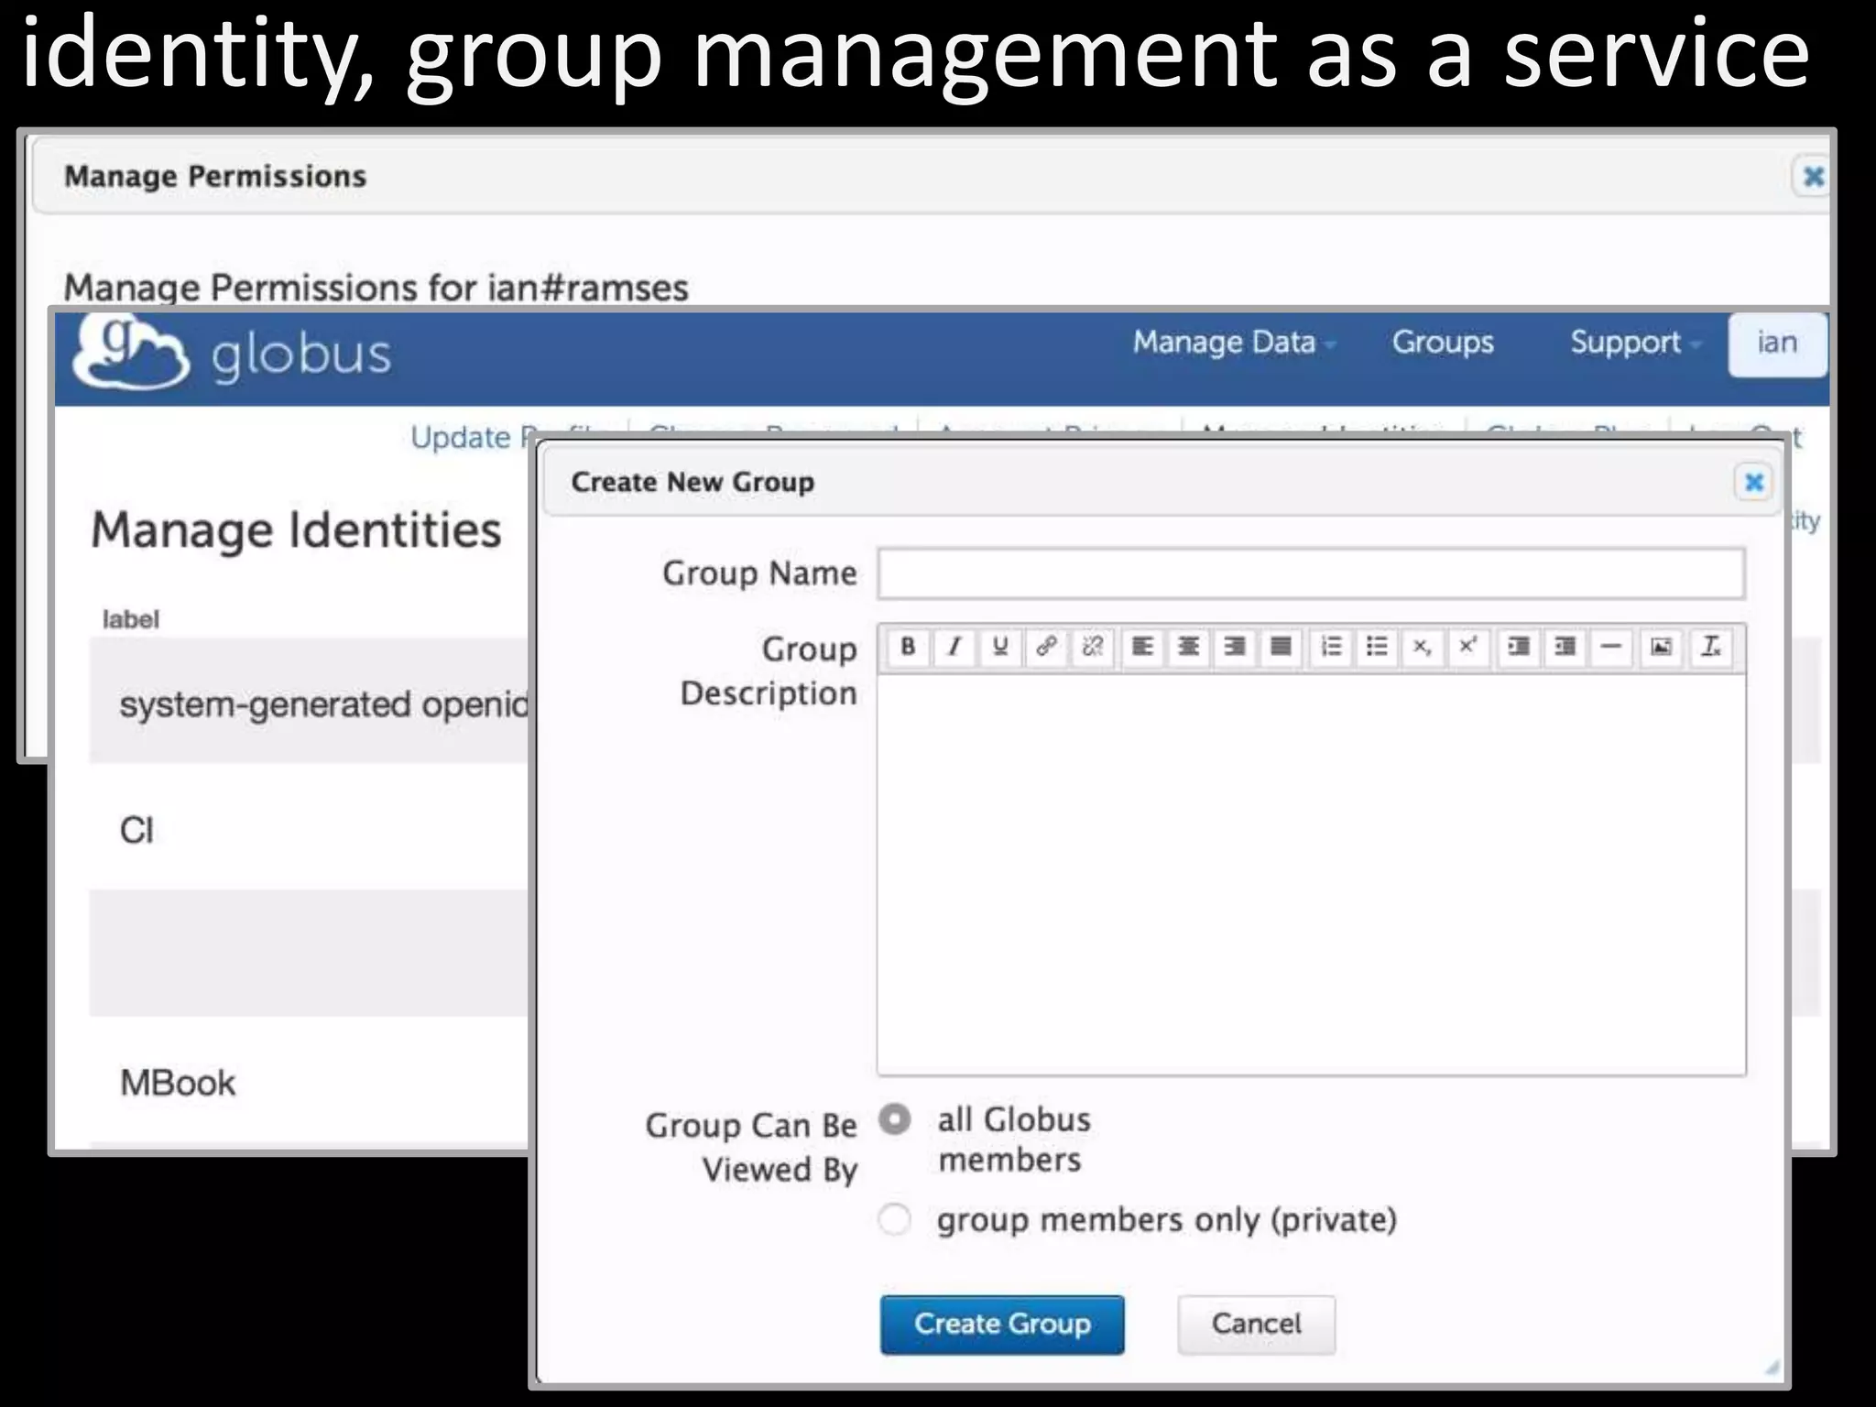Justify description text

(x=1281, y=647)
